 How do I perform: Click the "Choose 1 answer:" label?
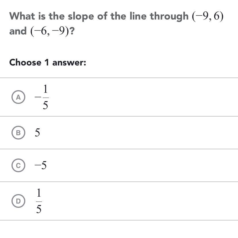tap(48, 62)
